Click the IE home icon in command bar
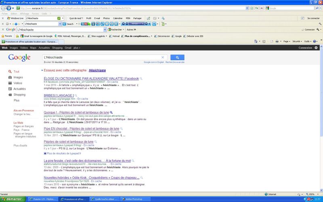This screenshot has height=202, width=323. coord(256,42)
